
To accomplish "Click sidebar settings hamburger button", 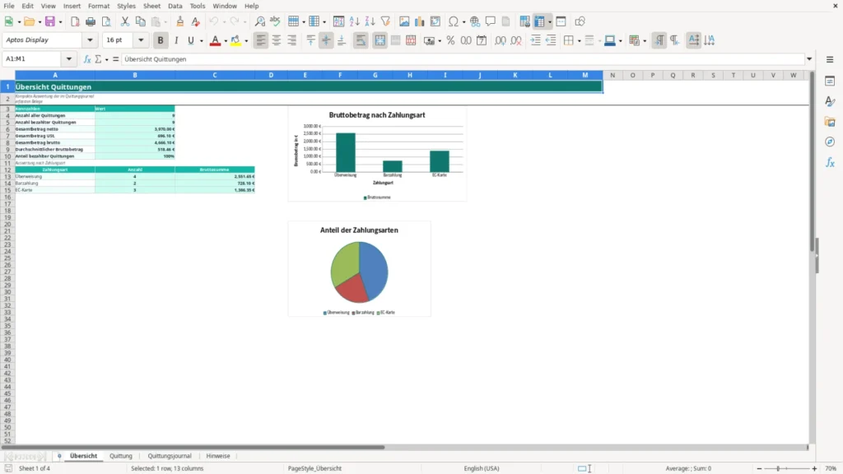I will [x=830, y=59].
